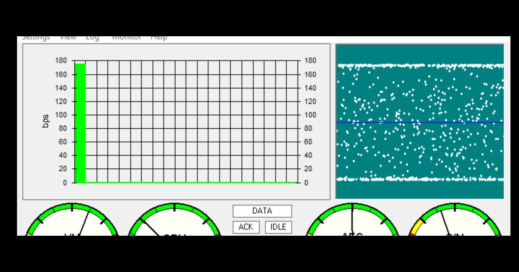This screenshot has width=519, height=272.
Task: Expand the Help menu
Action: [x=159, y=37]
